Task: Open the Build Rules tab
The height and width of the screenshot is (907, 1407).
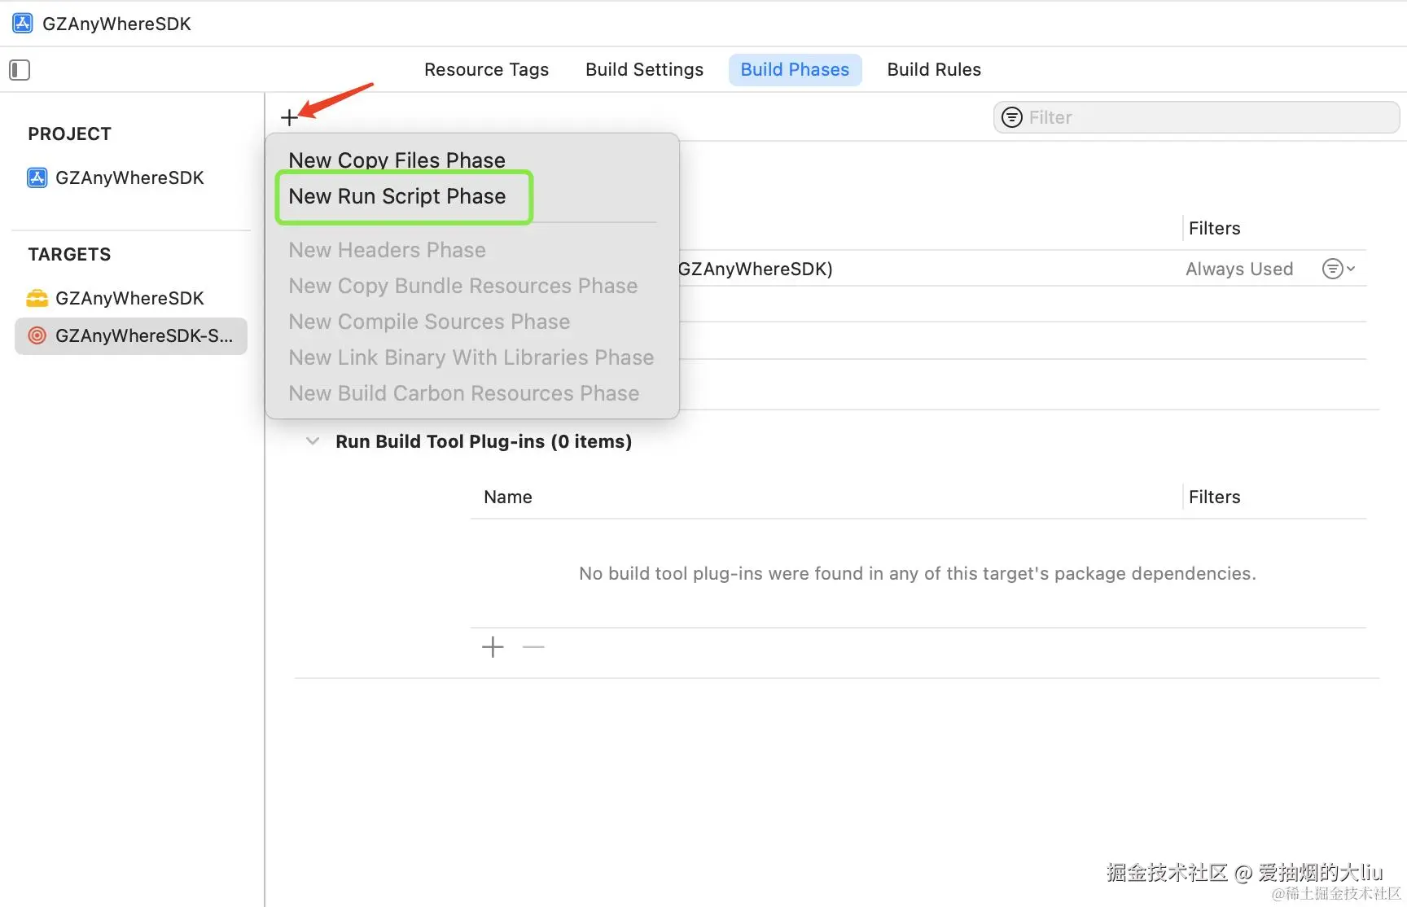Action: point(934,70)
